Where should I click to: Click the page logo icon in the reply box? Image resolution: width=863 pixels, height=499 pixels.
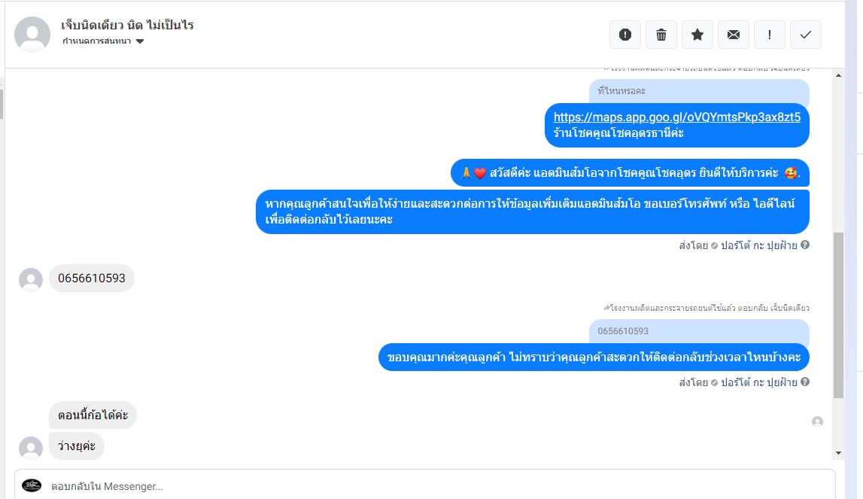tap(32, 485)
